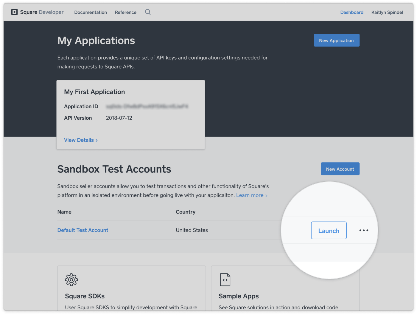
Task: Open the Reference menu
Action: coord(126,12)
